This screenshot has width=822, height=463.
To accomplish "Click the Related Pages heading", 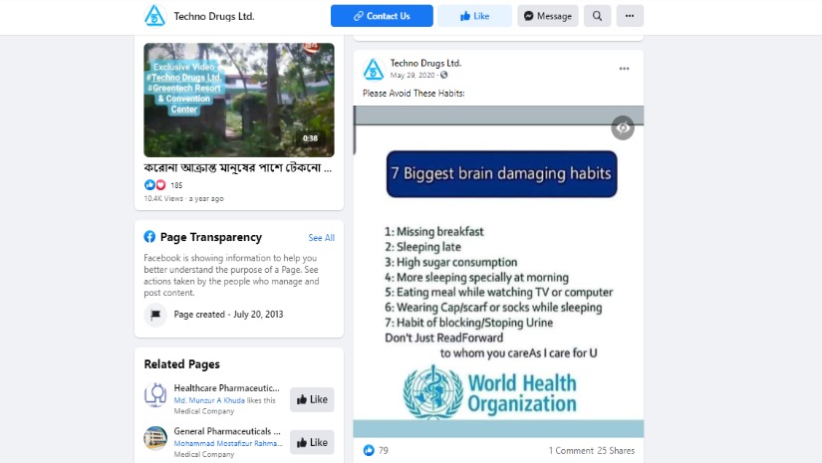I will pyautogui.click(x=182, y=364).
